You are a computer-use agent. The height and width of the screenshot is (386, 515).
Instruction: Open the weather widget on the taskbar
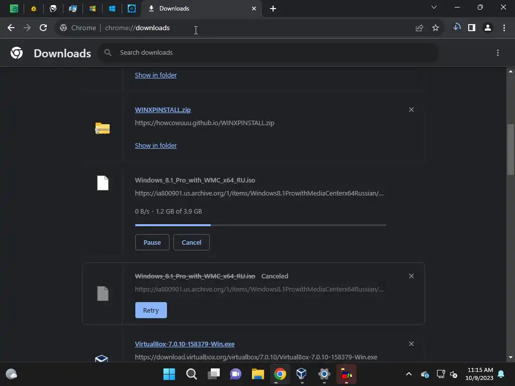[12, 374]
